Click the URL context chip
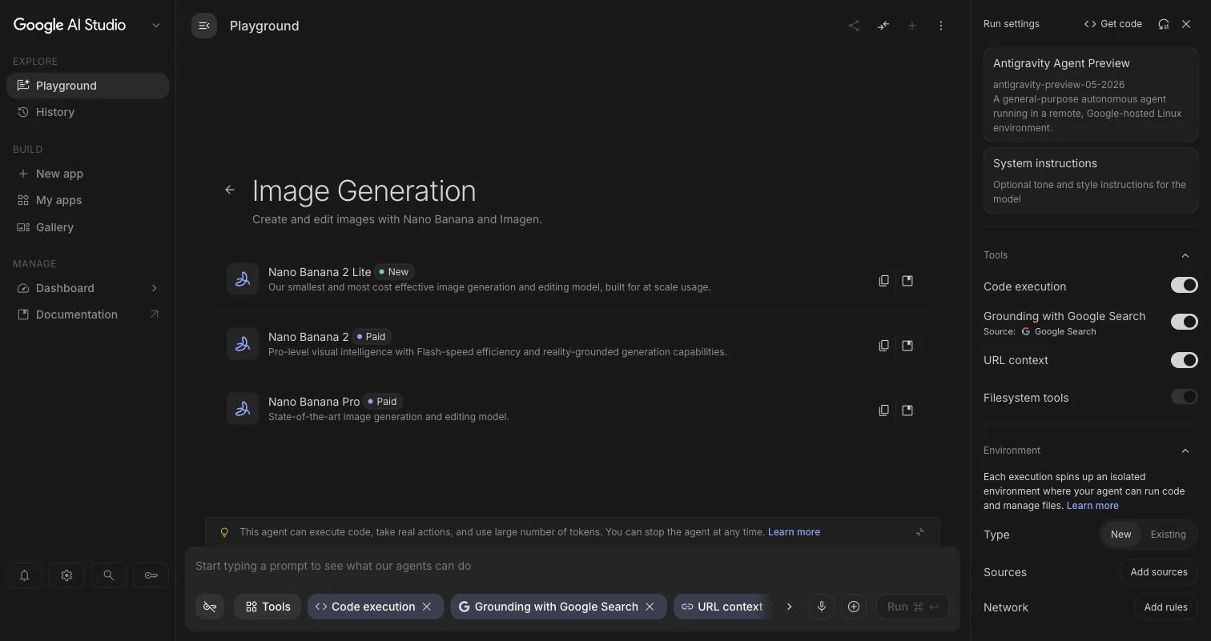 tap(722, 607)
